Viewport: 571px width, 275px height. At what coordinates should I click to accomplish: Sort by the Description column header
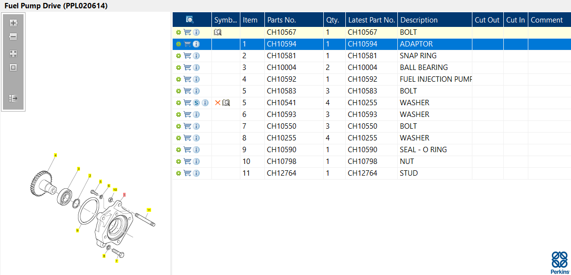click(419, 20)
